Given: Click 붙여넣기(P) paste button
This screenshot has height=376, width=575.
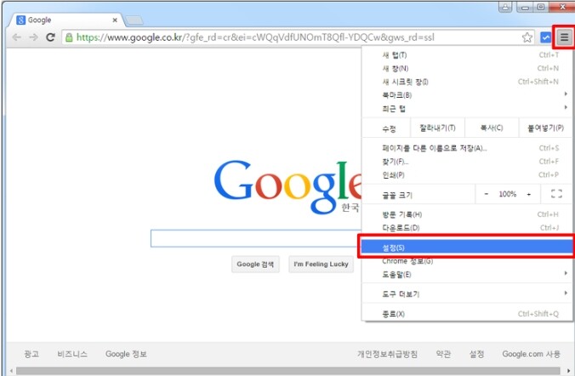Looking at the screenshot, I should point(545,128).
